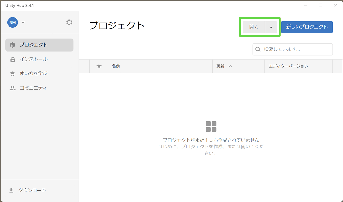Maximize the Unity Hub window
The height and width of the screenshot is (202, 343).
321,5
